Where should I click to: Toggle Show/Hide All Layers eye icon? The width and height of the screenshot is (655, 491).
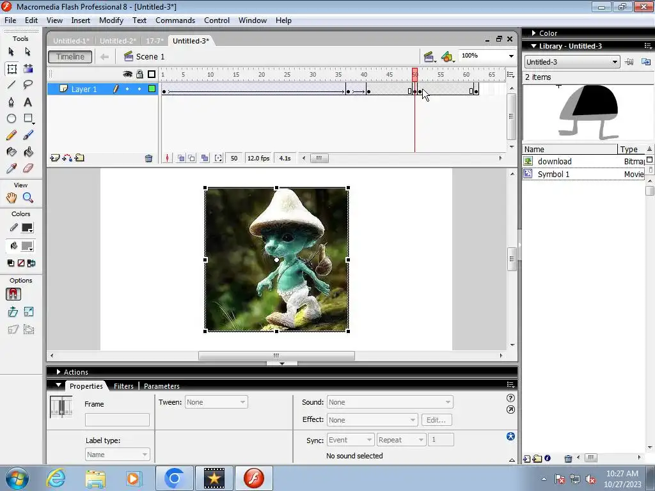point(127,74)
